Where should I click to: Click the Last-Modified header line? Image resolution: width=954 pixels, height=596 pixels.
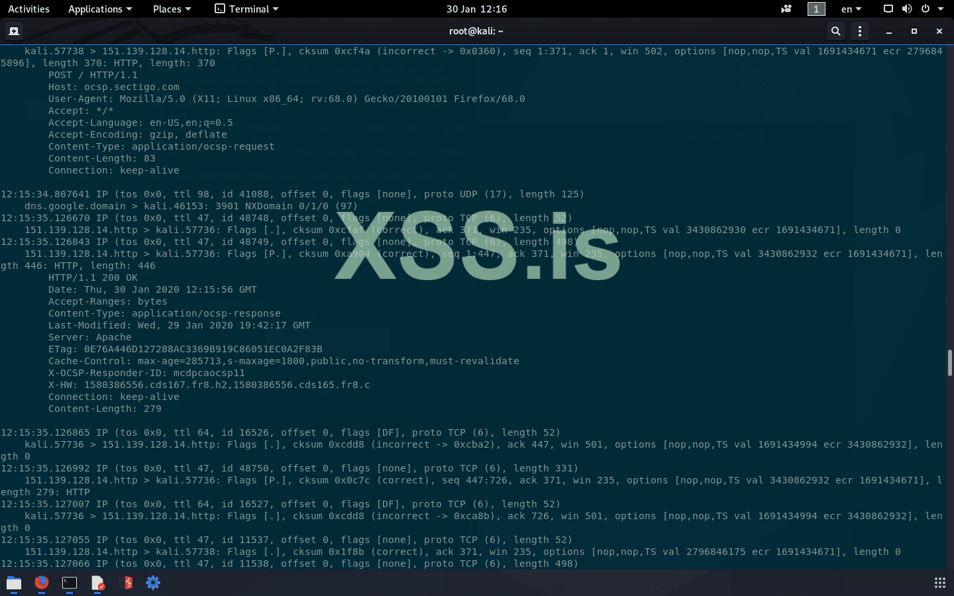pos(180,325)
